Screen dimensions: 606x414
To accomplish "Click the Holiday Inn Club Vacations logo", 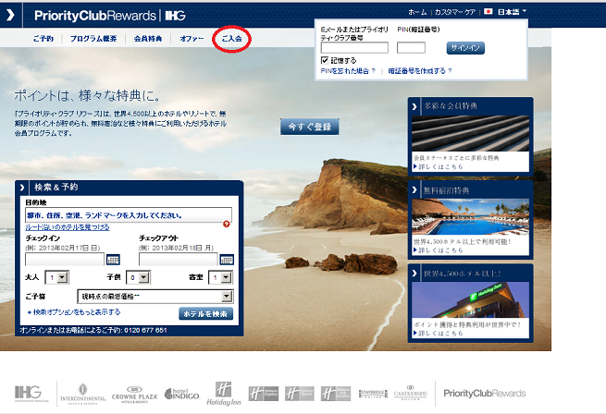I will (x=336, y=394).
